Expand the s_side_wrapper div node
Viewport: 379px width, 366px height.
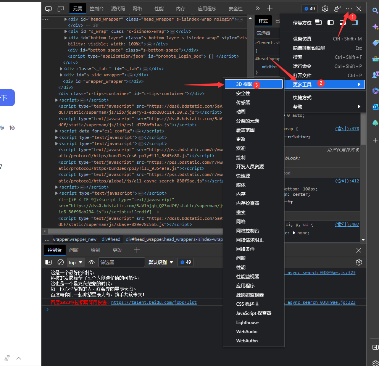[61, 75]
